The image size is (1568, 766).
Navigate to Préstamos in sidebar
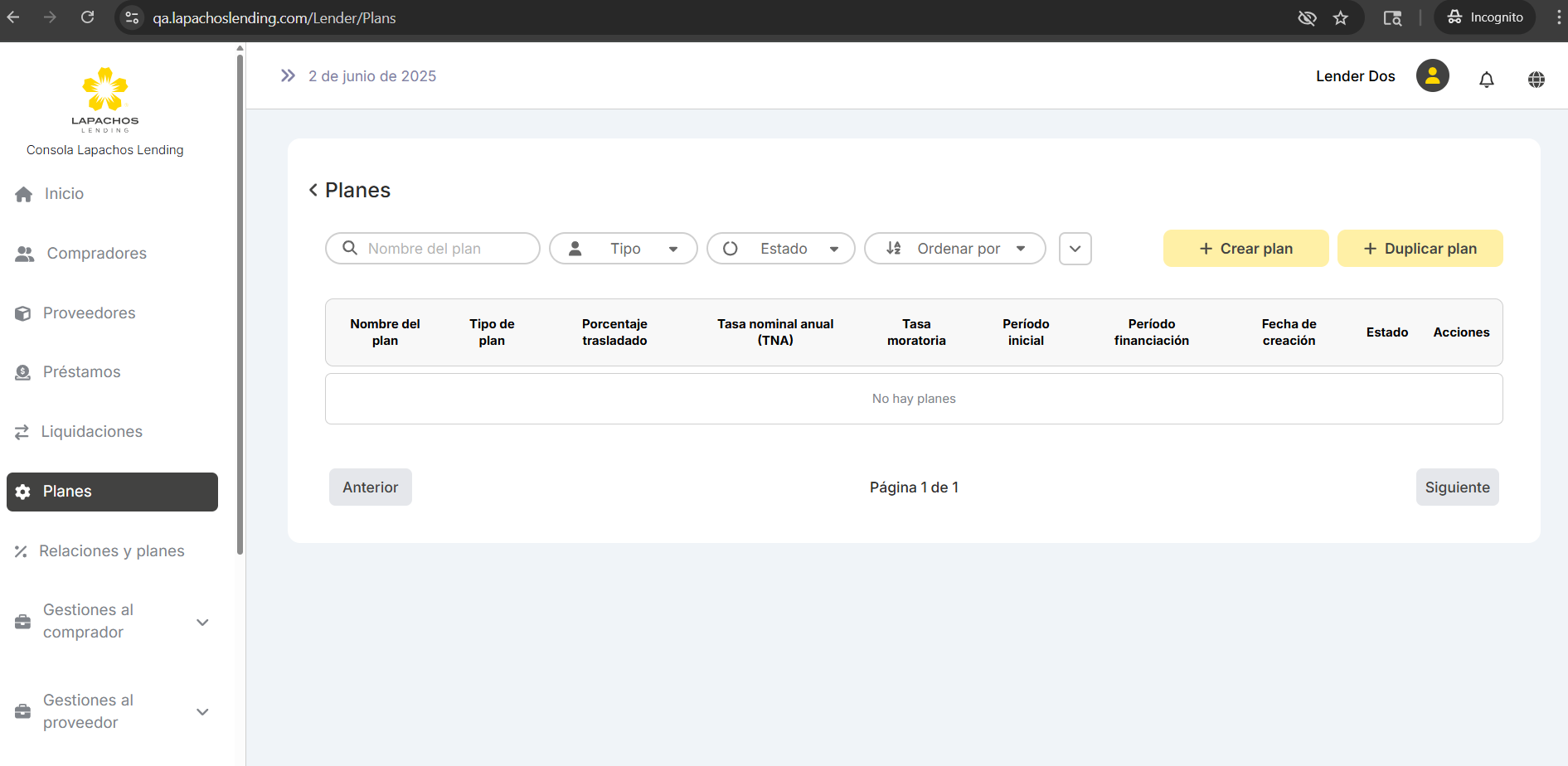point(81,372)
